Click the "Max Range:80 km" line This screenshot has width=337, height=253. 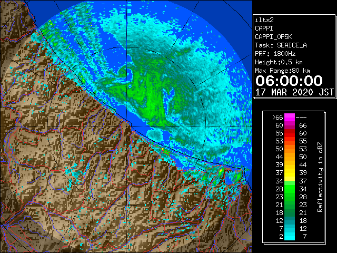(282, 71)
